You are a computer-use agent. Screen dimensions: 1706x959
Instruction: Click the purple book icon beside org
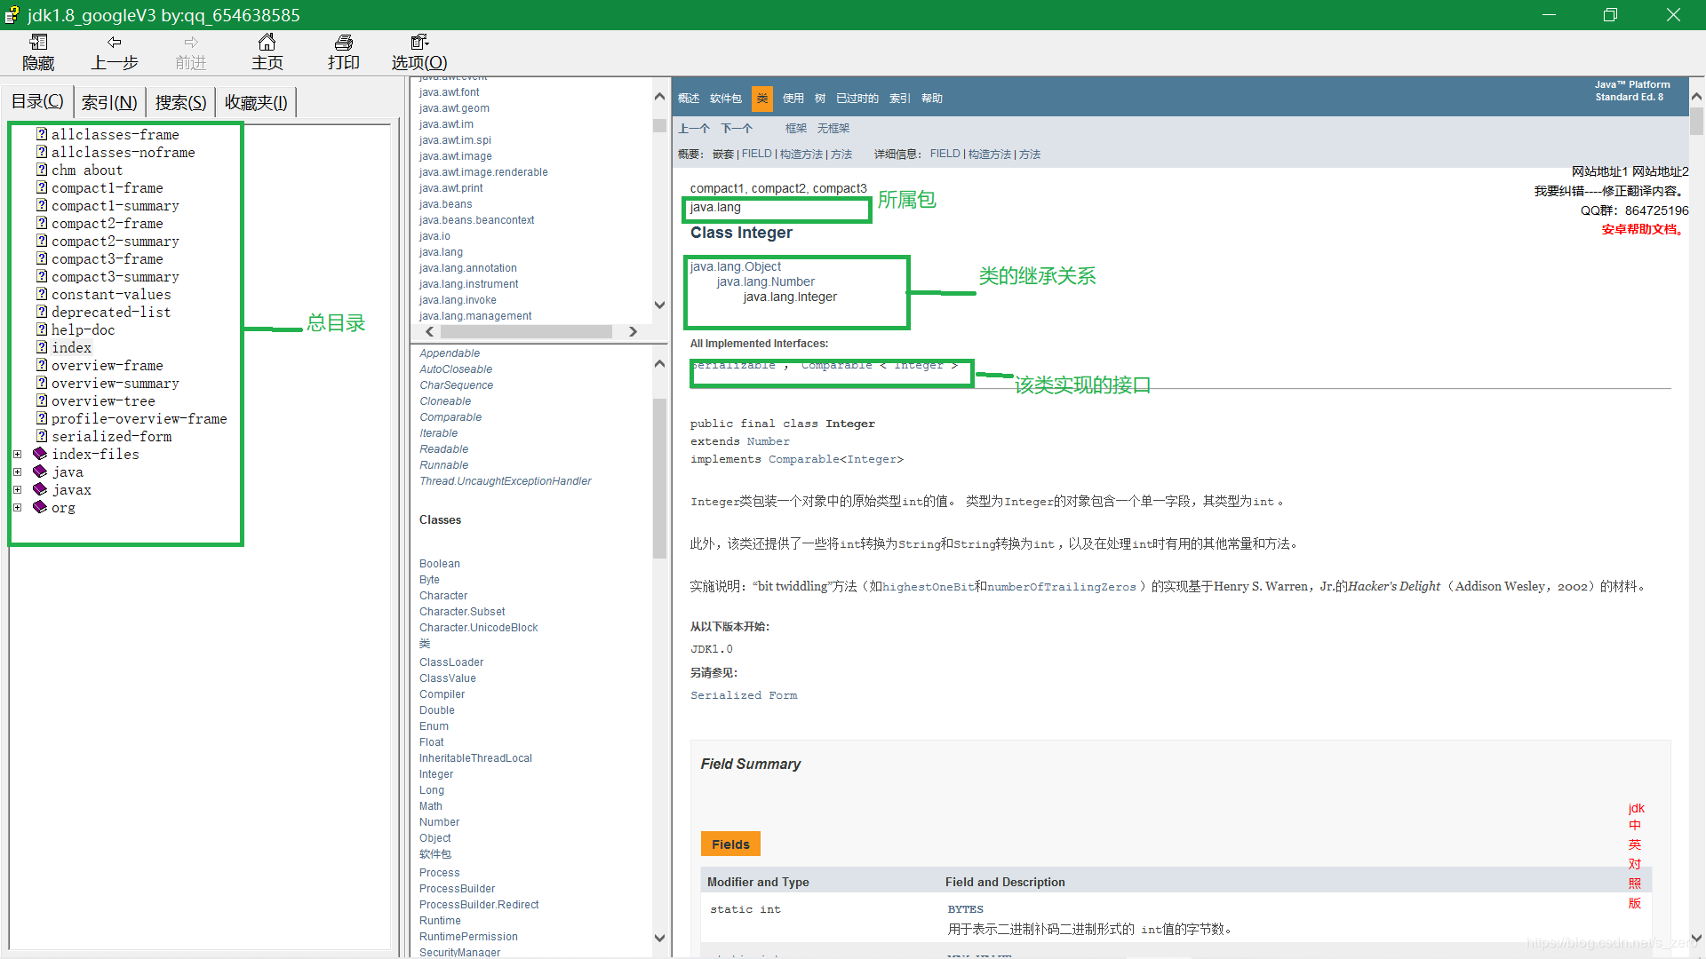point(40,507)
